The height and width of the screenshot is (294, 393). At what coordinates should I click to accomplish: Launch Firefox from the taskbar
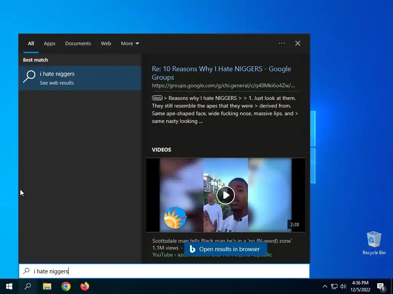click(x=85, y=286)
